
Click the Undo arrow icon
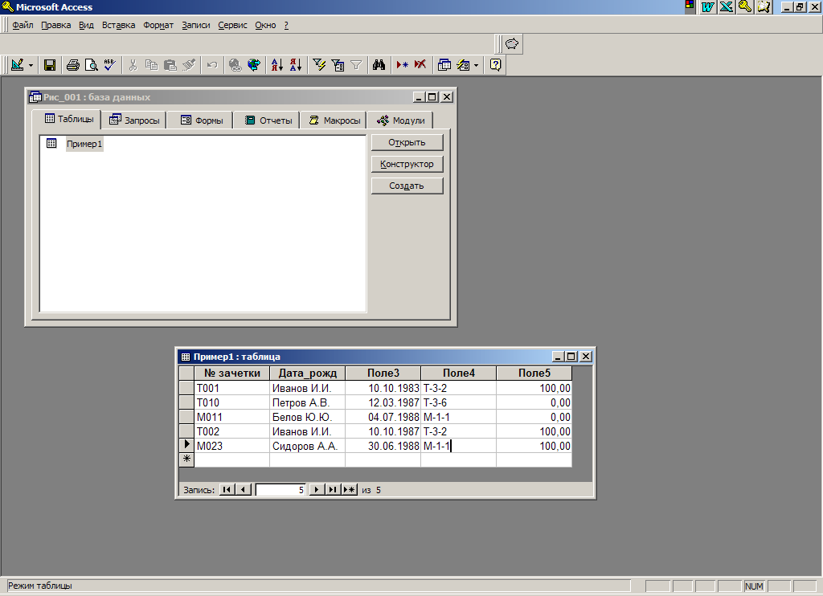(x=212, y=65)
